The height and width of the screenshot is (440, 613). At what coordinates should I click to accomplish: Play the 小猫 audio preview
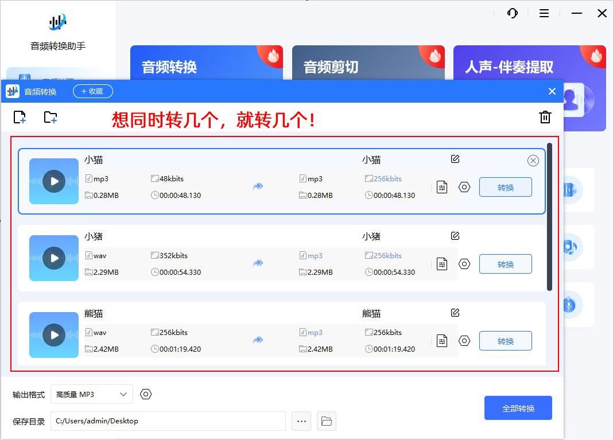53,181
